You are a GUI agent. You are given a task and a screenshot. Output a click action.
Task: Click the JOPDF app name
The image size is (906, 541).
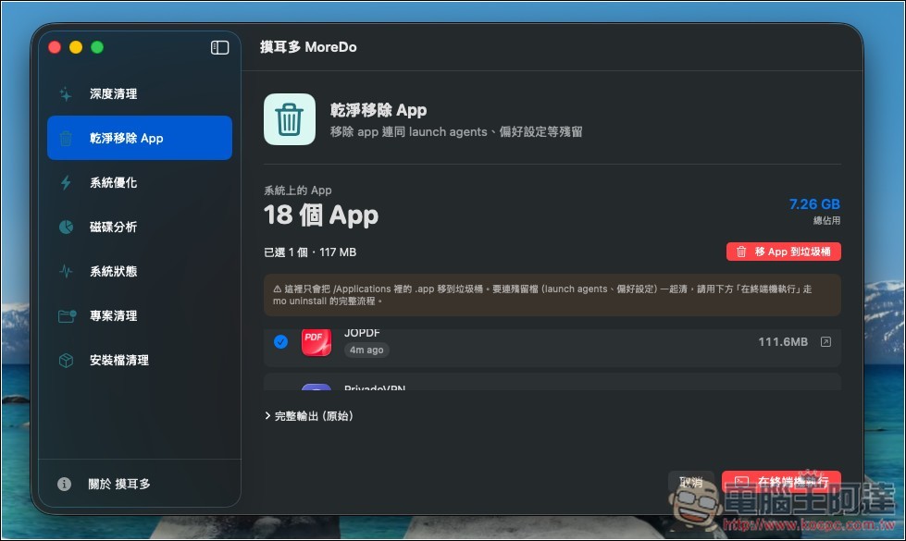362,333
